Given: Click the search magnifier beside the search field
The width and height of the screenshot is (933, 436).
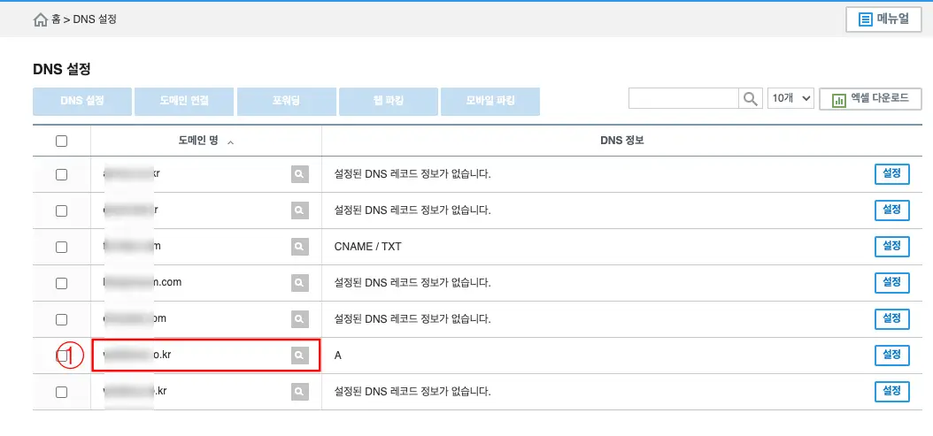Looking at the screenshot, I should 751,99.
